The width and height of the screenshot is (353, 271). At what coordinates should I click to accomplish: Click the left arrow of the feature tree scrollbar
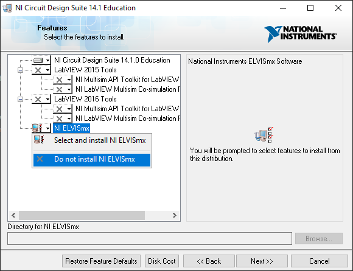13,216
